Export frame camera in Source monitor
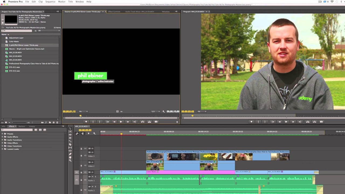Screen dimensions: 345x194 [156, 122]
